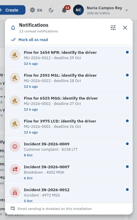Click the breakdown vehicle icon
The image size is (137, 220).
15,169
